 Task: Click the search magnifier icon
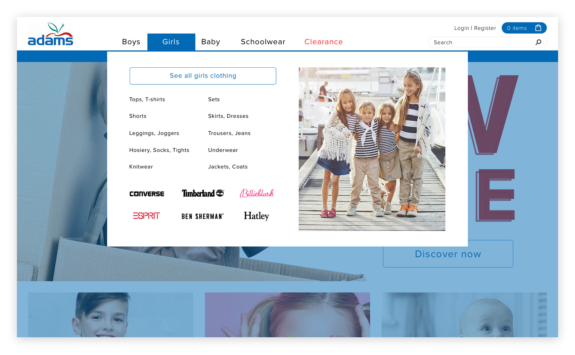tap(538, 42)
